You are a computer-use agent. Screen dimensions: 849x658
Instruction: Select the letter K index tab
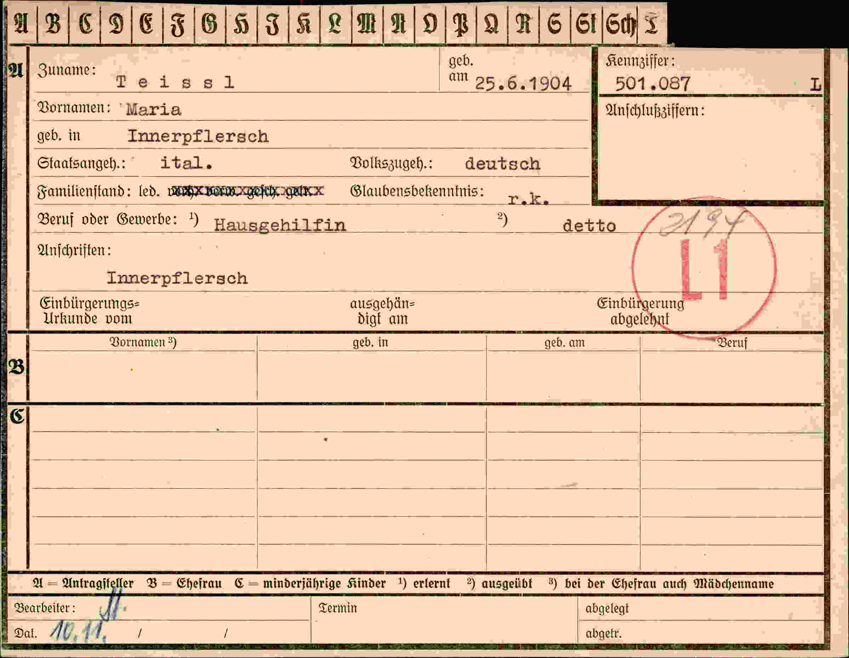[304, 24]
